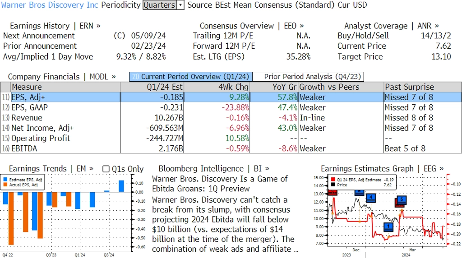Switch to Prior Period Analysis (Q4/23) tab

pyautogui.click(x=308, y=77)
